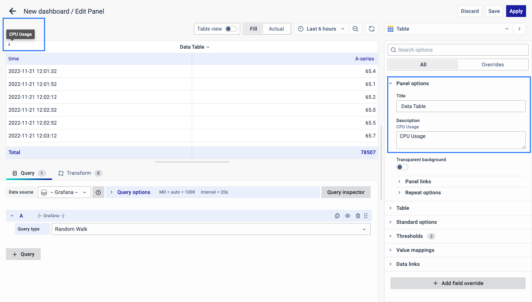Click the drag handle icon on query A

coord(366,216)
